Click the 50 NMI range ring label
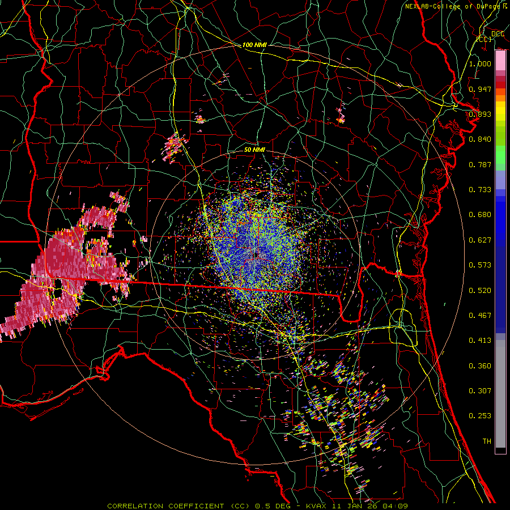 point(254,150)
